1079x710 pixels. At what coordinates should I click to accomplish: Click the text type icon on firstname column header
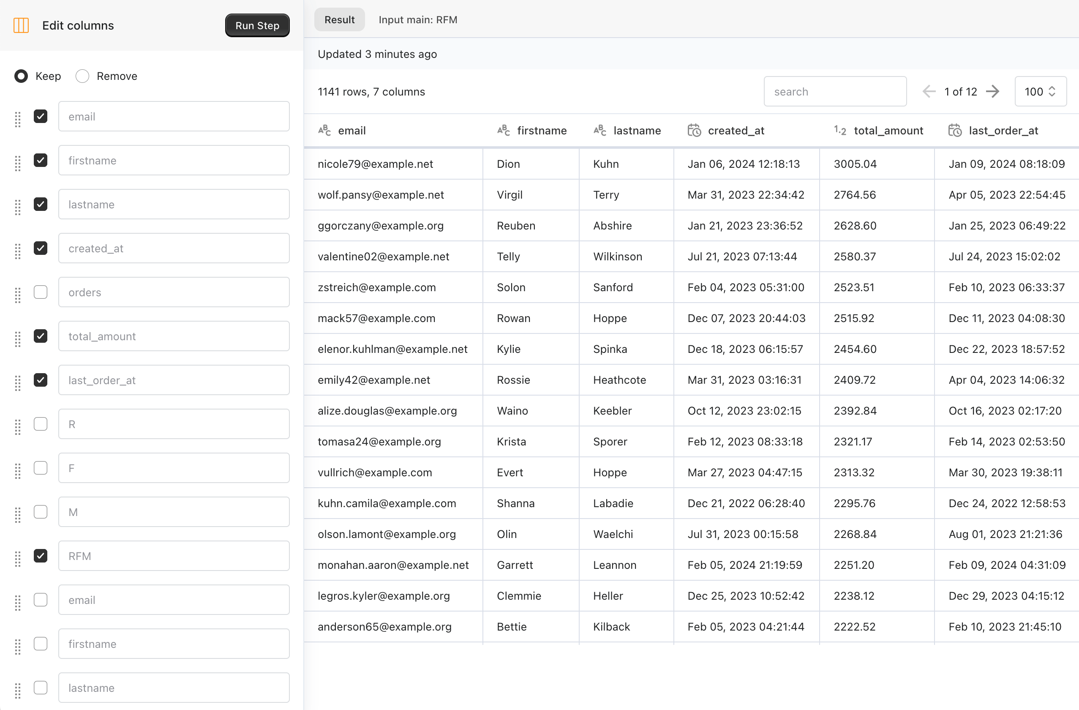[x=504, y=131]
